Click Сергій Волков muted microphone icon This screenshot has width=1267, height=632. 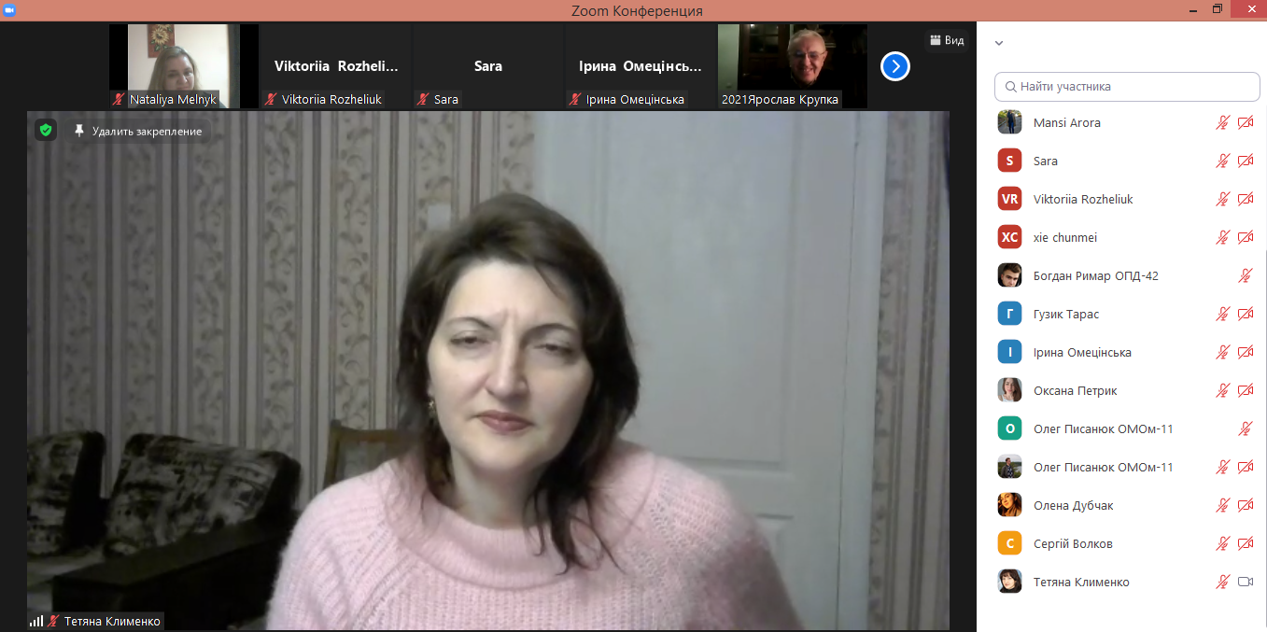click(1222, 543)
